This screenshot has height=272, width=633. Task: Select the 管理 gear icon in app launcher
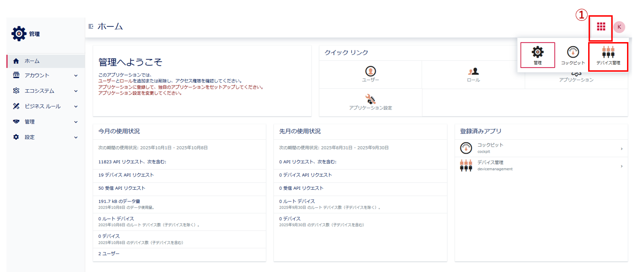[537, 55]
